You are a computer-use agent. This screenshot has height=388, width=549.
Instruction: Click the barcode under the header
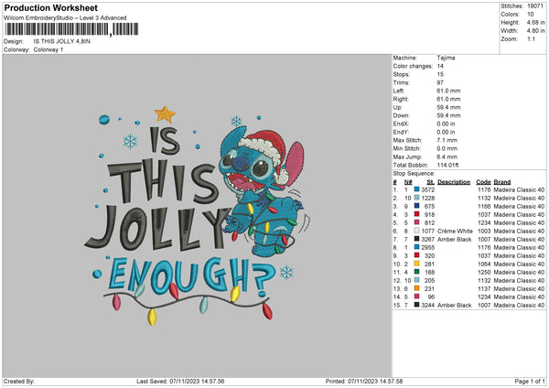(71, 29)
